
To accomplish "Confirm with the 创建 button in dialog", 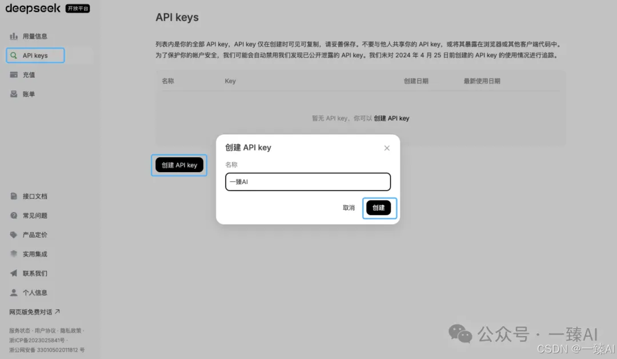I will (x=379, y=208).
